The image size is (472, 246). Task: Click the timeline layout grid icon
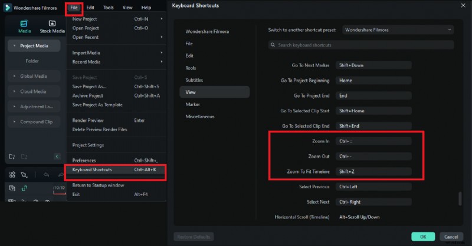[x=12, y=175]
